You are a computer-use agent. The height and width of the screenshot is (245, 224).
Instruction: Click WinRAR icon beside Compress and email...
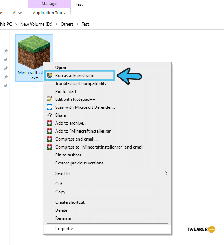49,139
